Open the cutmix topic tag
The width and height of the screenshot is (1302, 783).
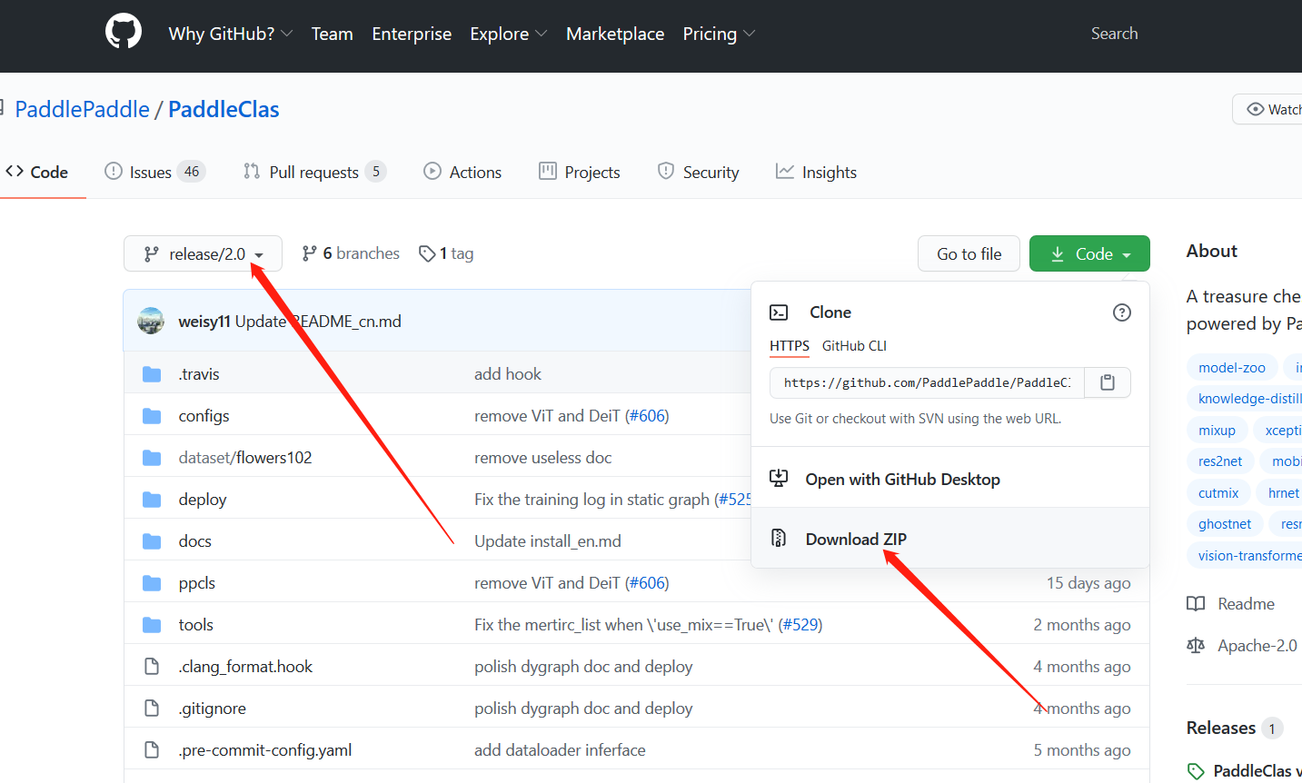point(1218,492)
